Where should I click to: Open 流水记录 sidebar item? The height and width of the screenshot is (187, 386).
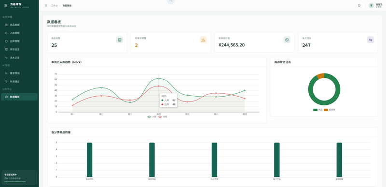click(19, 58)
